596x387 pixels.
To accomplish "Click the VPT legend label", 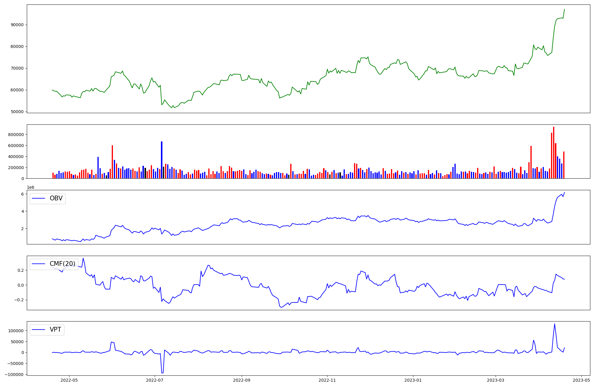I will 55,330.
